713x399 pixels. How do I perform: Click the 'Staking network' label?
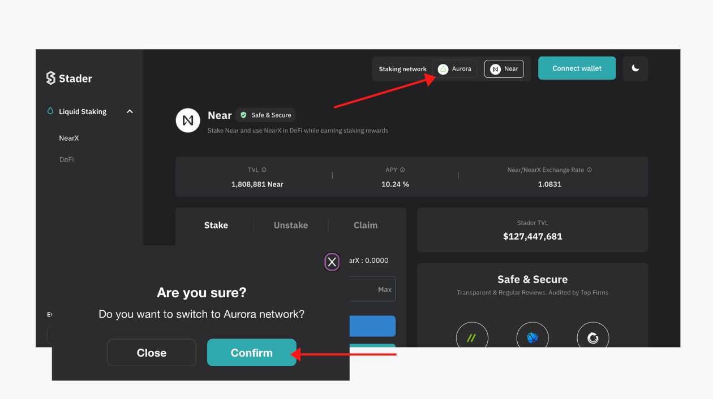click(x=403, y=69)
